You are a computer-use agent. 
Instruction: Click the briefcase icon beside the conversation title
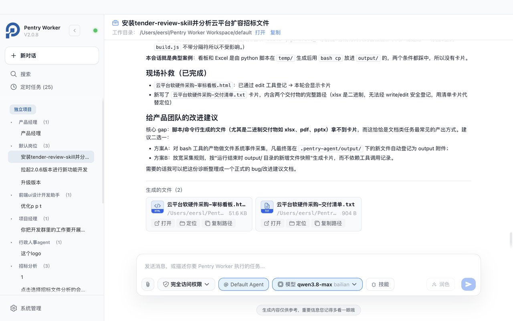coord(115,23)
